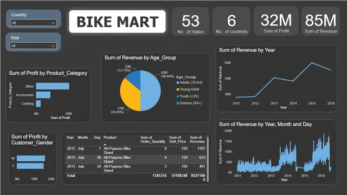
Task: Click 2014 on the daily revenue chart axis
Action: (x=288, y=175)
